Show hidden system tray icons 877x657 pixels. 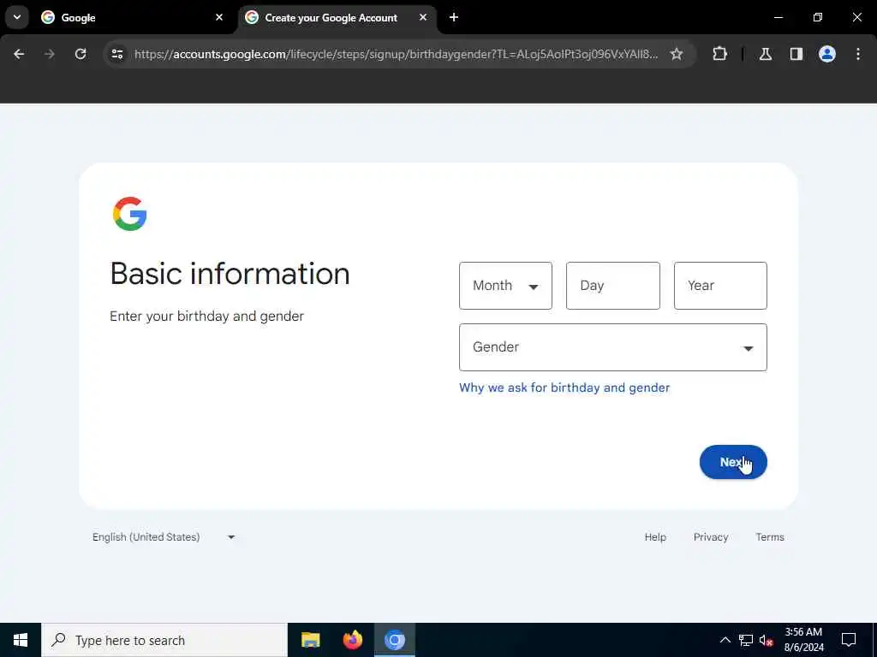(725, 640)
